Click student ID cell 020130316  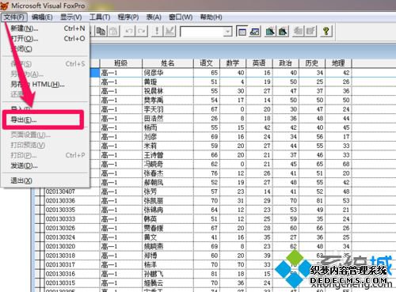pos(72,274)
